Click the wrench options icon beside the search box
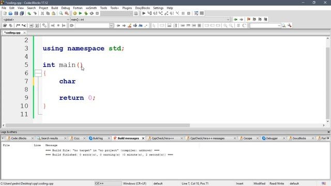This screenshot has height=186, width=331. (x=290, y=25)
